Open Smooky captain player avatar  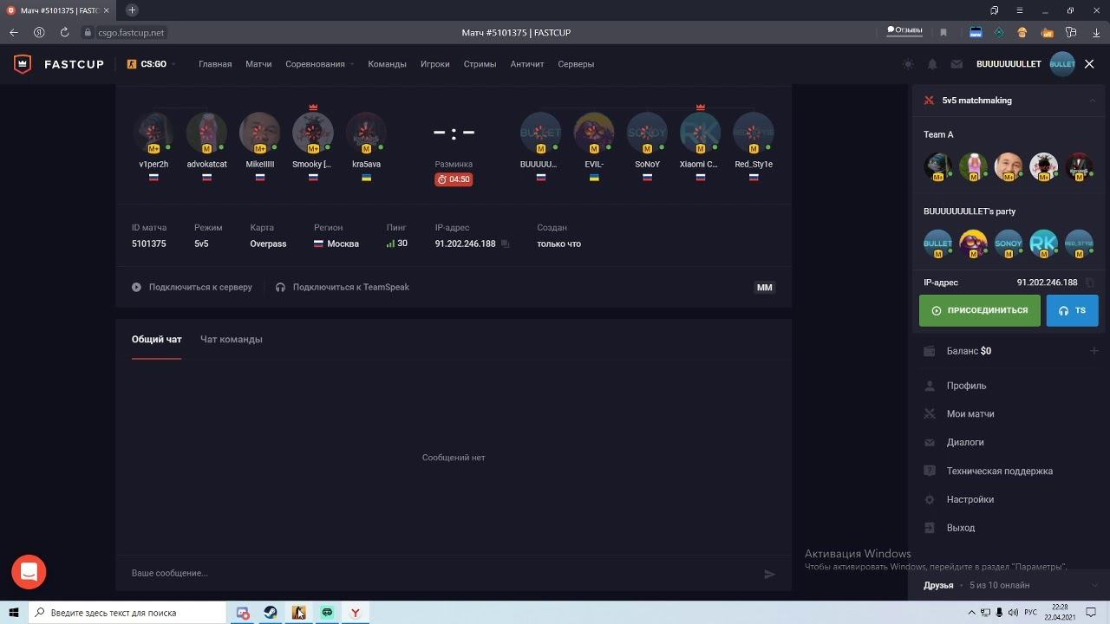[313, 133]
